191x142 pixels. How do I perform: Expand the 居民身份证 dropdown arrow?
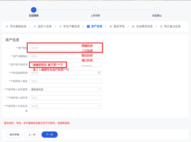(x=99, y=89)
